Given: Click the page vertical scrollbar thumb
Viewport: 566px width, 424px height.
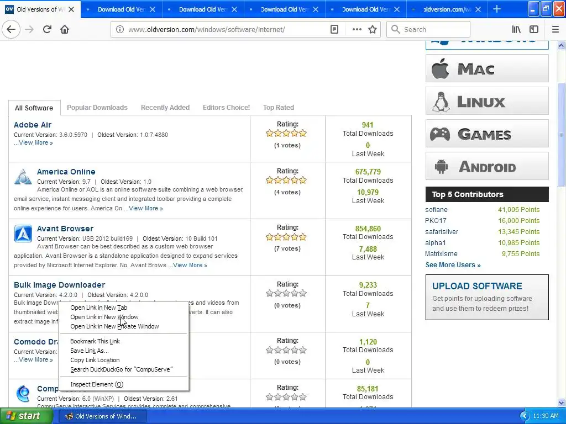Looking at the screenshot, I should tap(561, 135).
